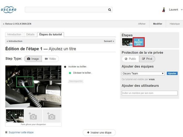The image size is (183, 137).
Task: Click the search magnifier icon
Action: click(109, 10)
